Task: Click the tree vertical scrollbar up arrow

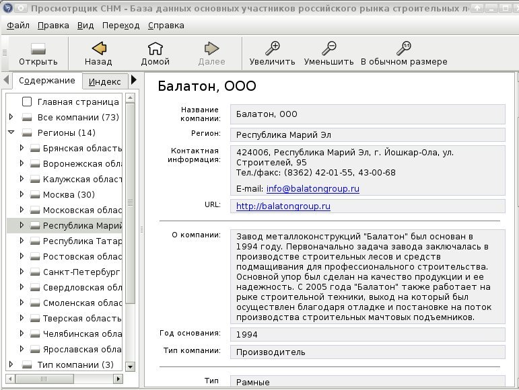Action: (131, 97)
